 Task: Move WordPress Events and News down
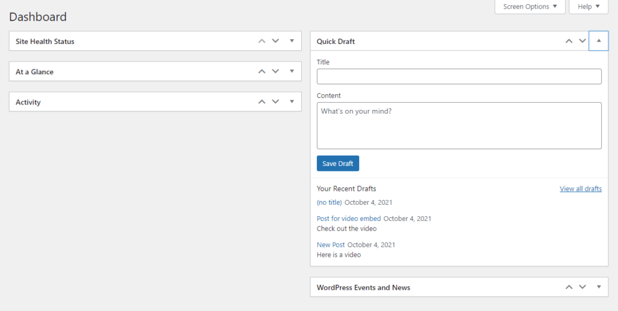click(582, 287)
